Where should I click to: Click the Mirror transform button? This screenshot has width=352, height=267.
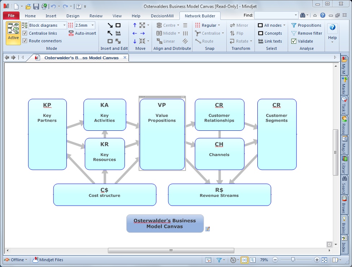[239, 25]
